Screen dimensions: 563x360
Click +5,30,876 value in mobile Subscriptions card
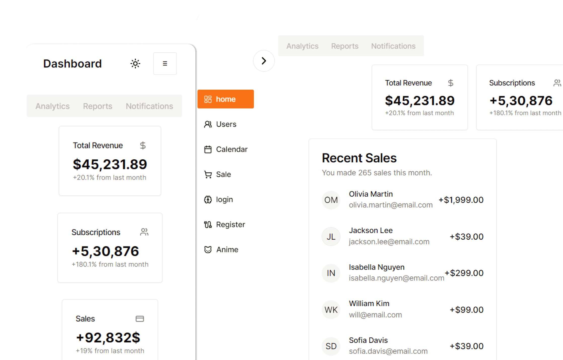[x=105, y=251]
